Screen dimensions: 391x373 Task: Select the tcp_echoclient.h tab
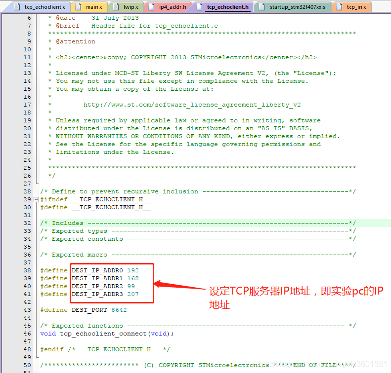(x=222, y=7)
